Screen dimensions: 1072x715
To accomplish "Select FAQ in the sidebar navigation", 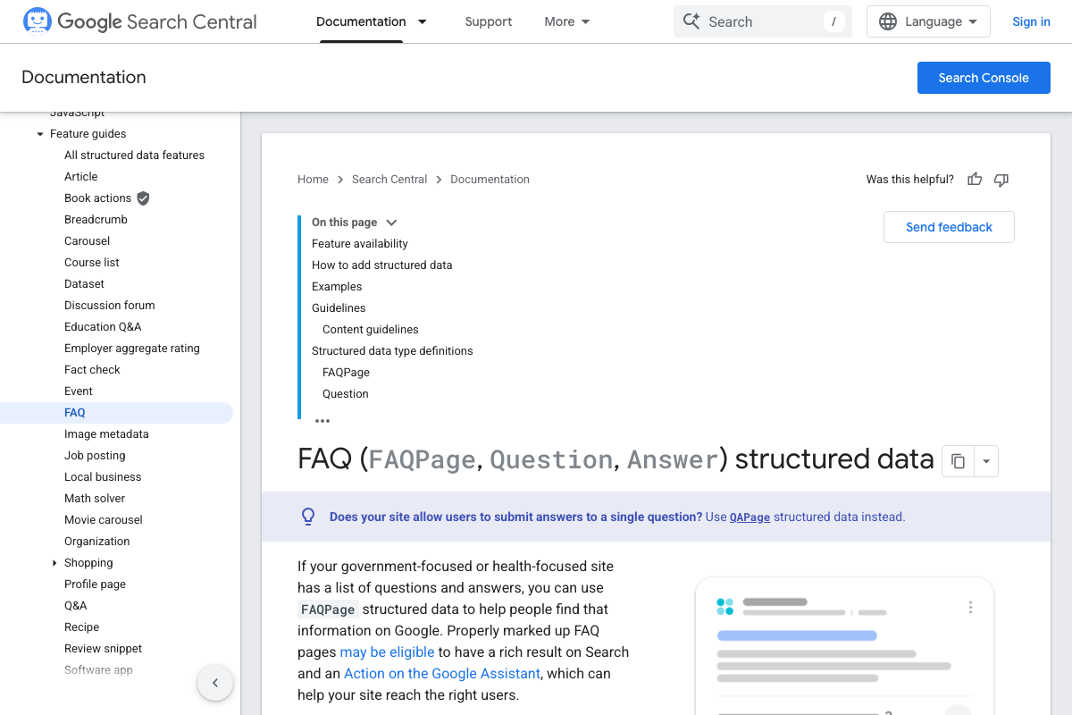I will point(74,412).
